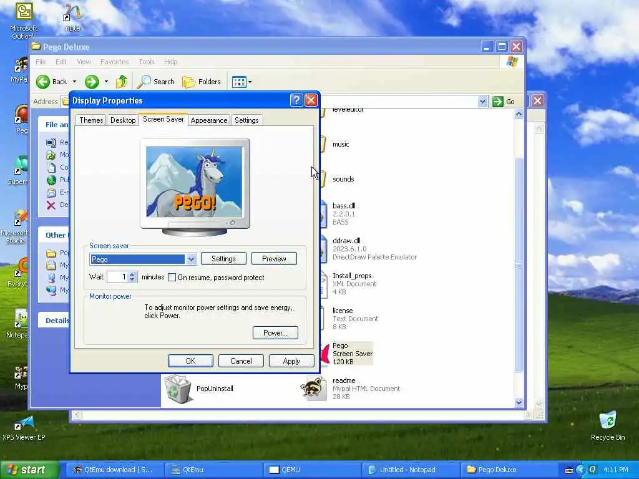Open the Screen saver Pego dropdown
The image size is (639, 479).
[191, 259]
